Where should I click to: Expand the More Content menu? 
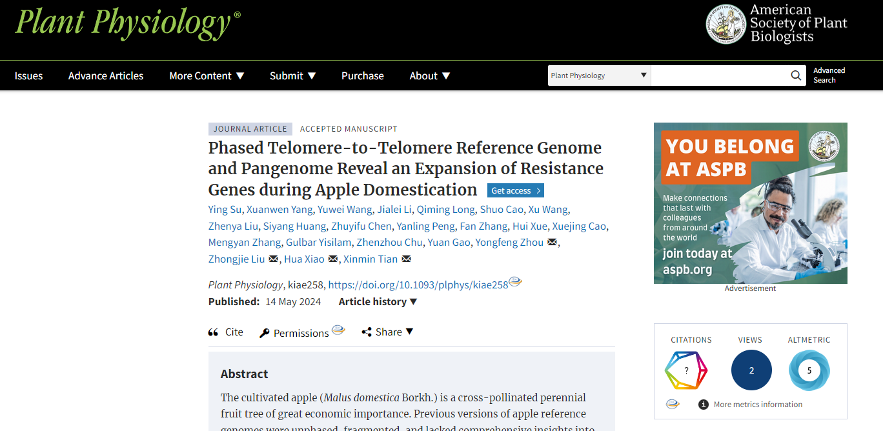coord(207,75)
